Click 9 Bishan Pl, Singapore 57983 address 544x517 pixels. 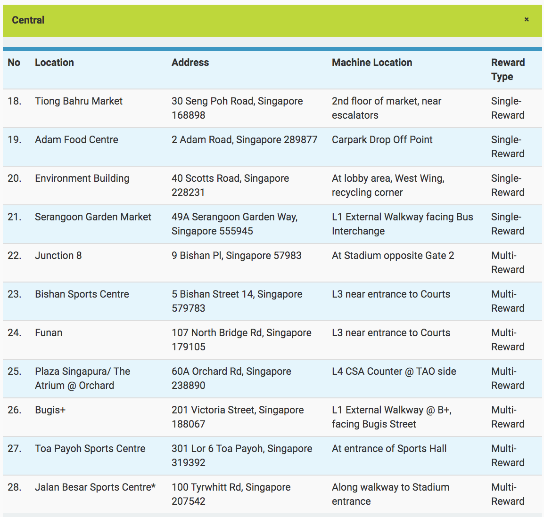237,255
